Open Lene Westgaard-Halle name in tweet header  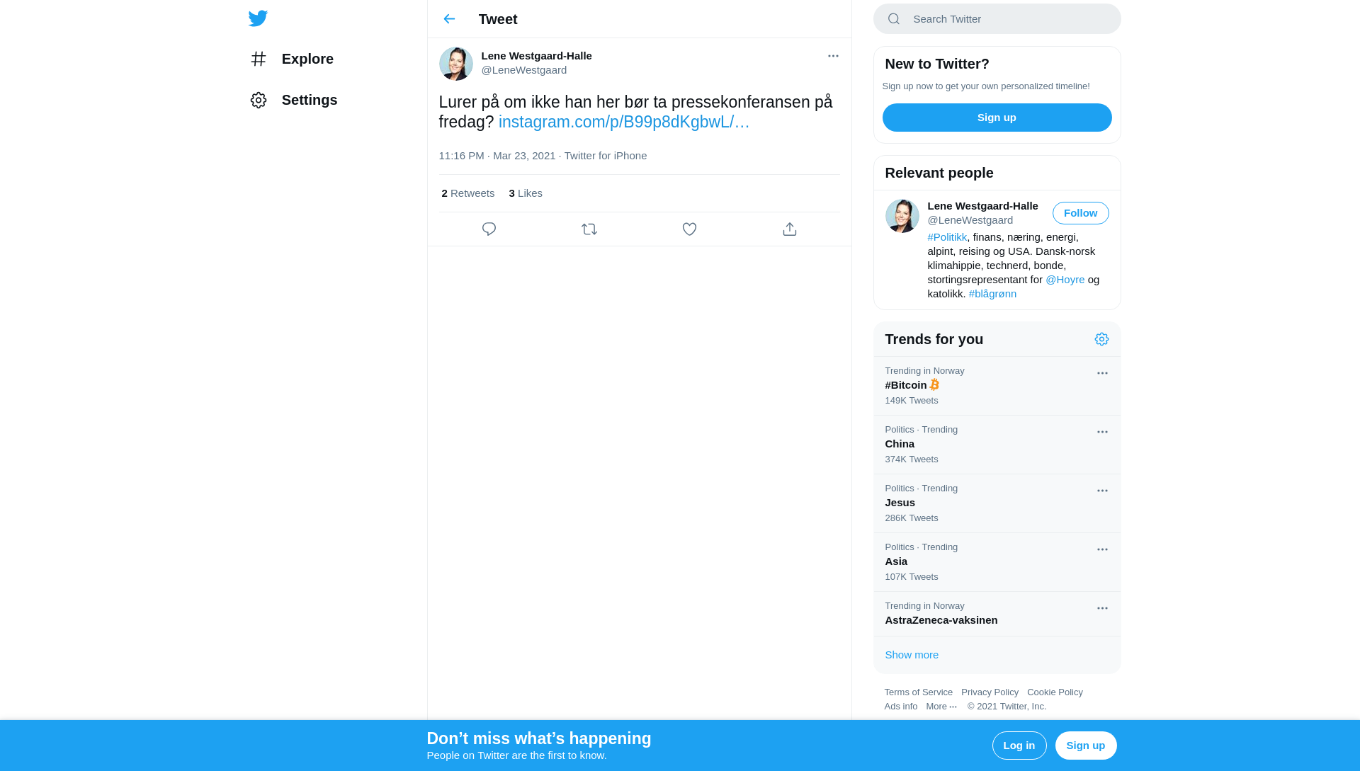click(x=536, y=56)
